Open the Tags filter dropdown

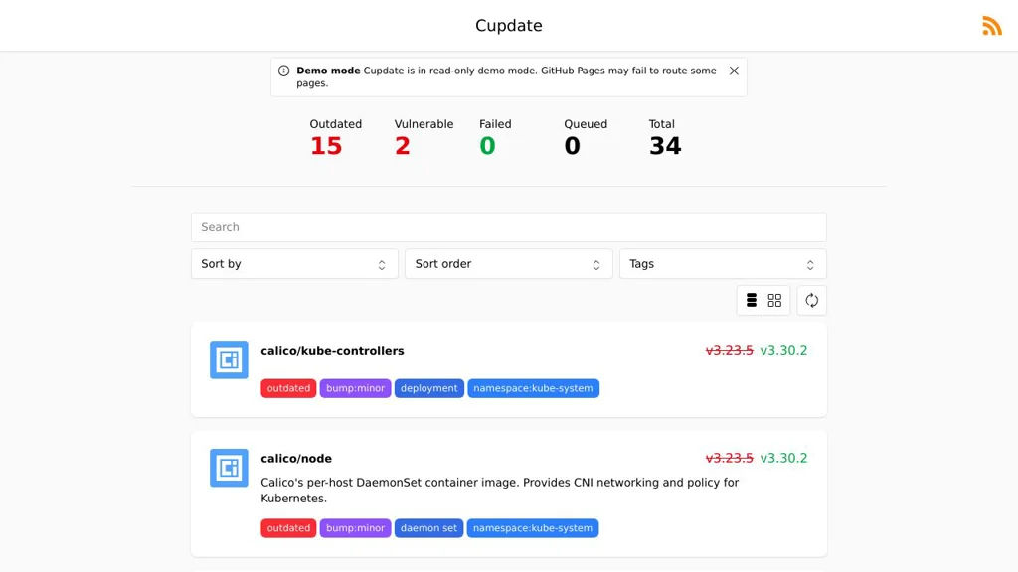tap(723, 264)
